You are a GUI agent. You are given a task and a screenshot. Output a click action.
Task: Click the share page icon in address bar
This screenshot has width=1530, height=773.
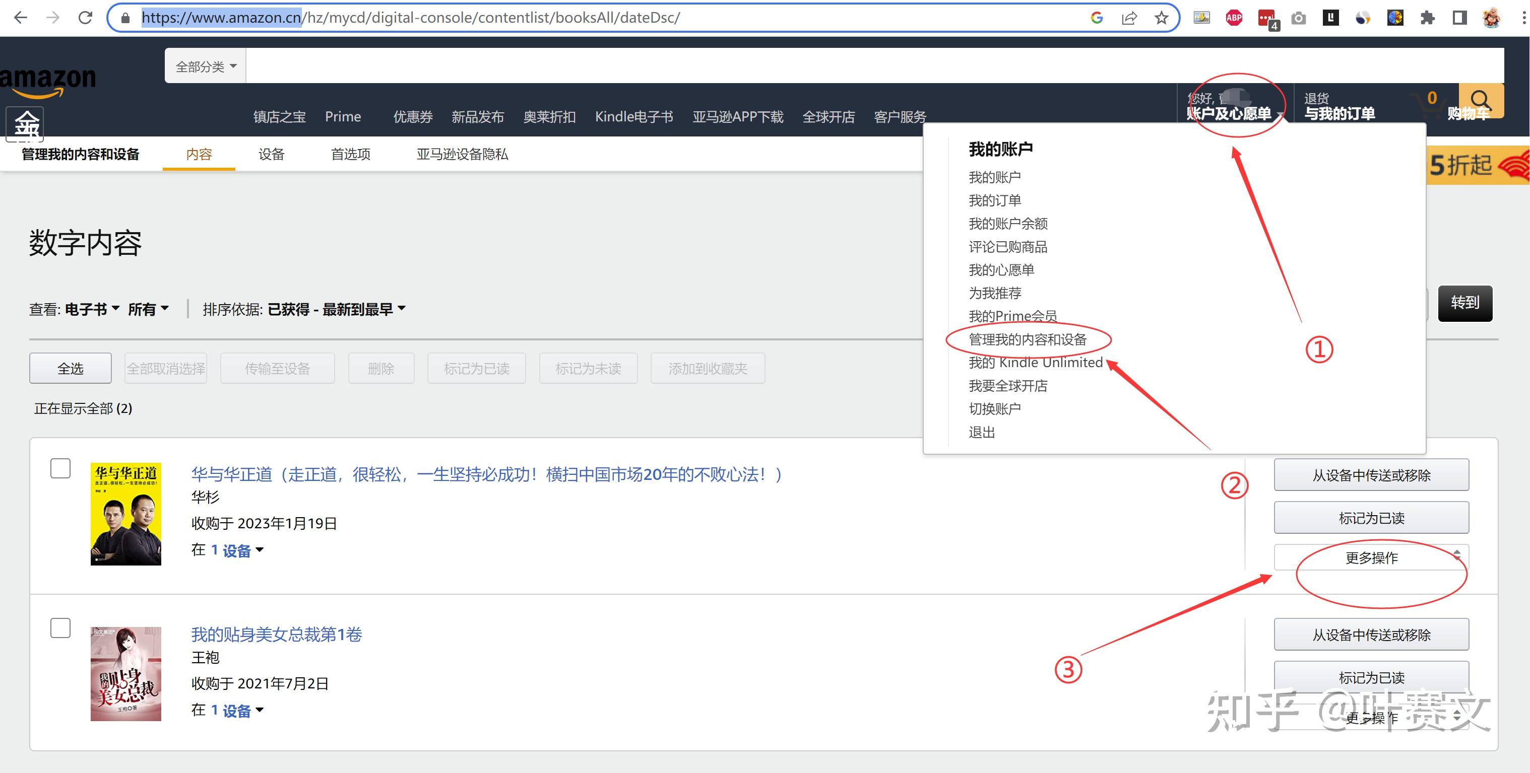(x=1129, y=18)
